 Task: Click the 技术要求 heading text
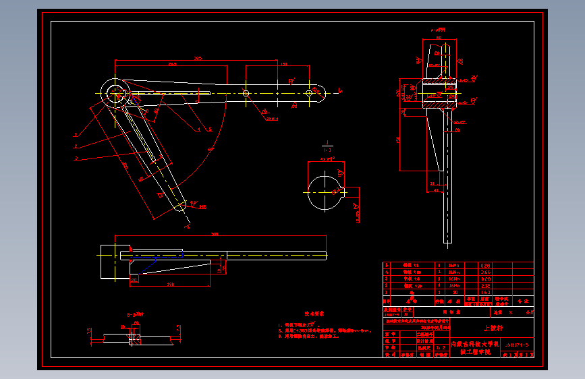click(314, 314)
